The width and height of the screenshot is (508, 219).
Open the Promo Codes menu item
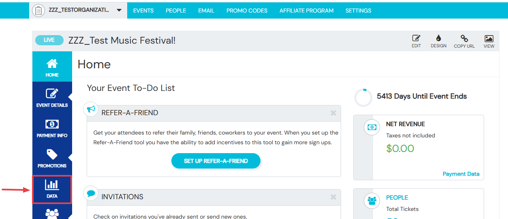tap(247, 11)
